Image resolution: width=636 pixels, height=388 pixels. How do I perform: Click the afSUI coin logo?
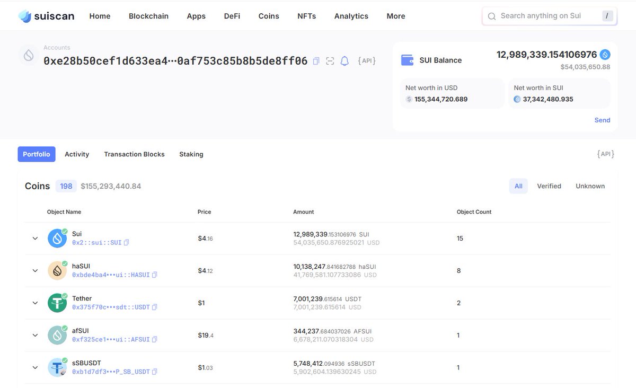coord(57,336)
